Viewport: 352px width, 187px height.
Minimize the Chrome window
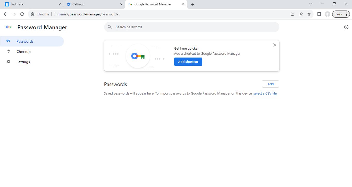pos(322,4)
